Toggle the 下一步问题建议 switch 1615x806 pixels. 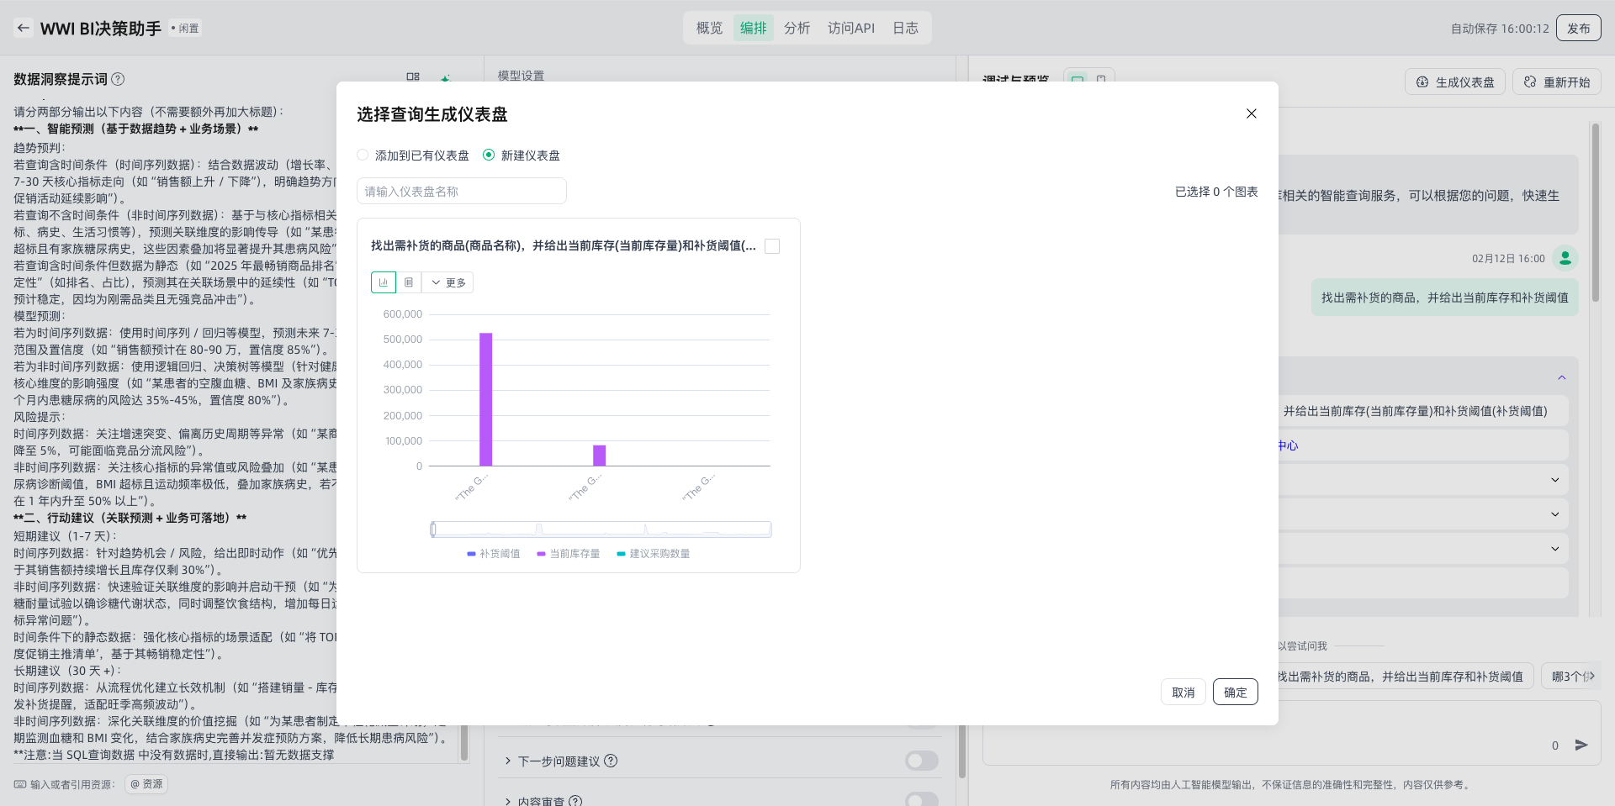click(x=921, y=761)
